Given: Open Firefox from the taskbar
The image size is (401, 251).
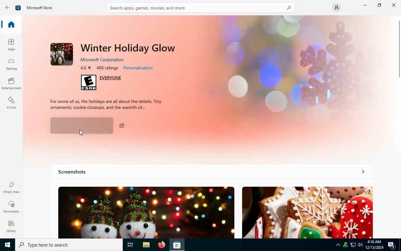Looking at the screenshot, I should (x=162, y=245).
